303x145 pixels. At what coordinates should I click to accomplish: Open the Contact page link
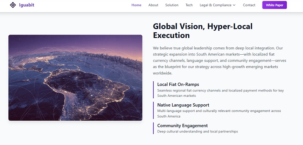pos(249,5)
